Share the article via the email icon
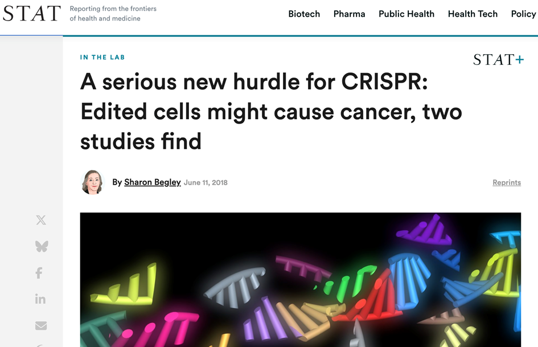This screenshot has height=347, width=538. point(41,325)
